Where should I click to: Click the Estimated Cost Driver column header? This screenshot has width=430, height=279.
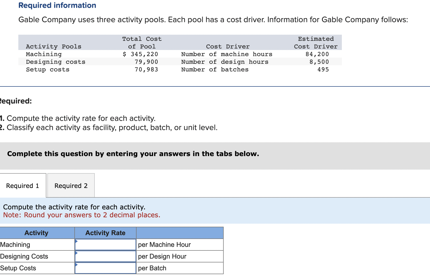315,43
